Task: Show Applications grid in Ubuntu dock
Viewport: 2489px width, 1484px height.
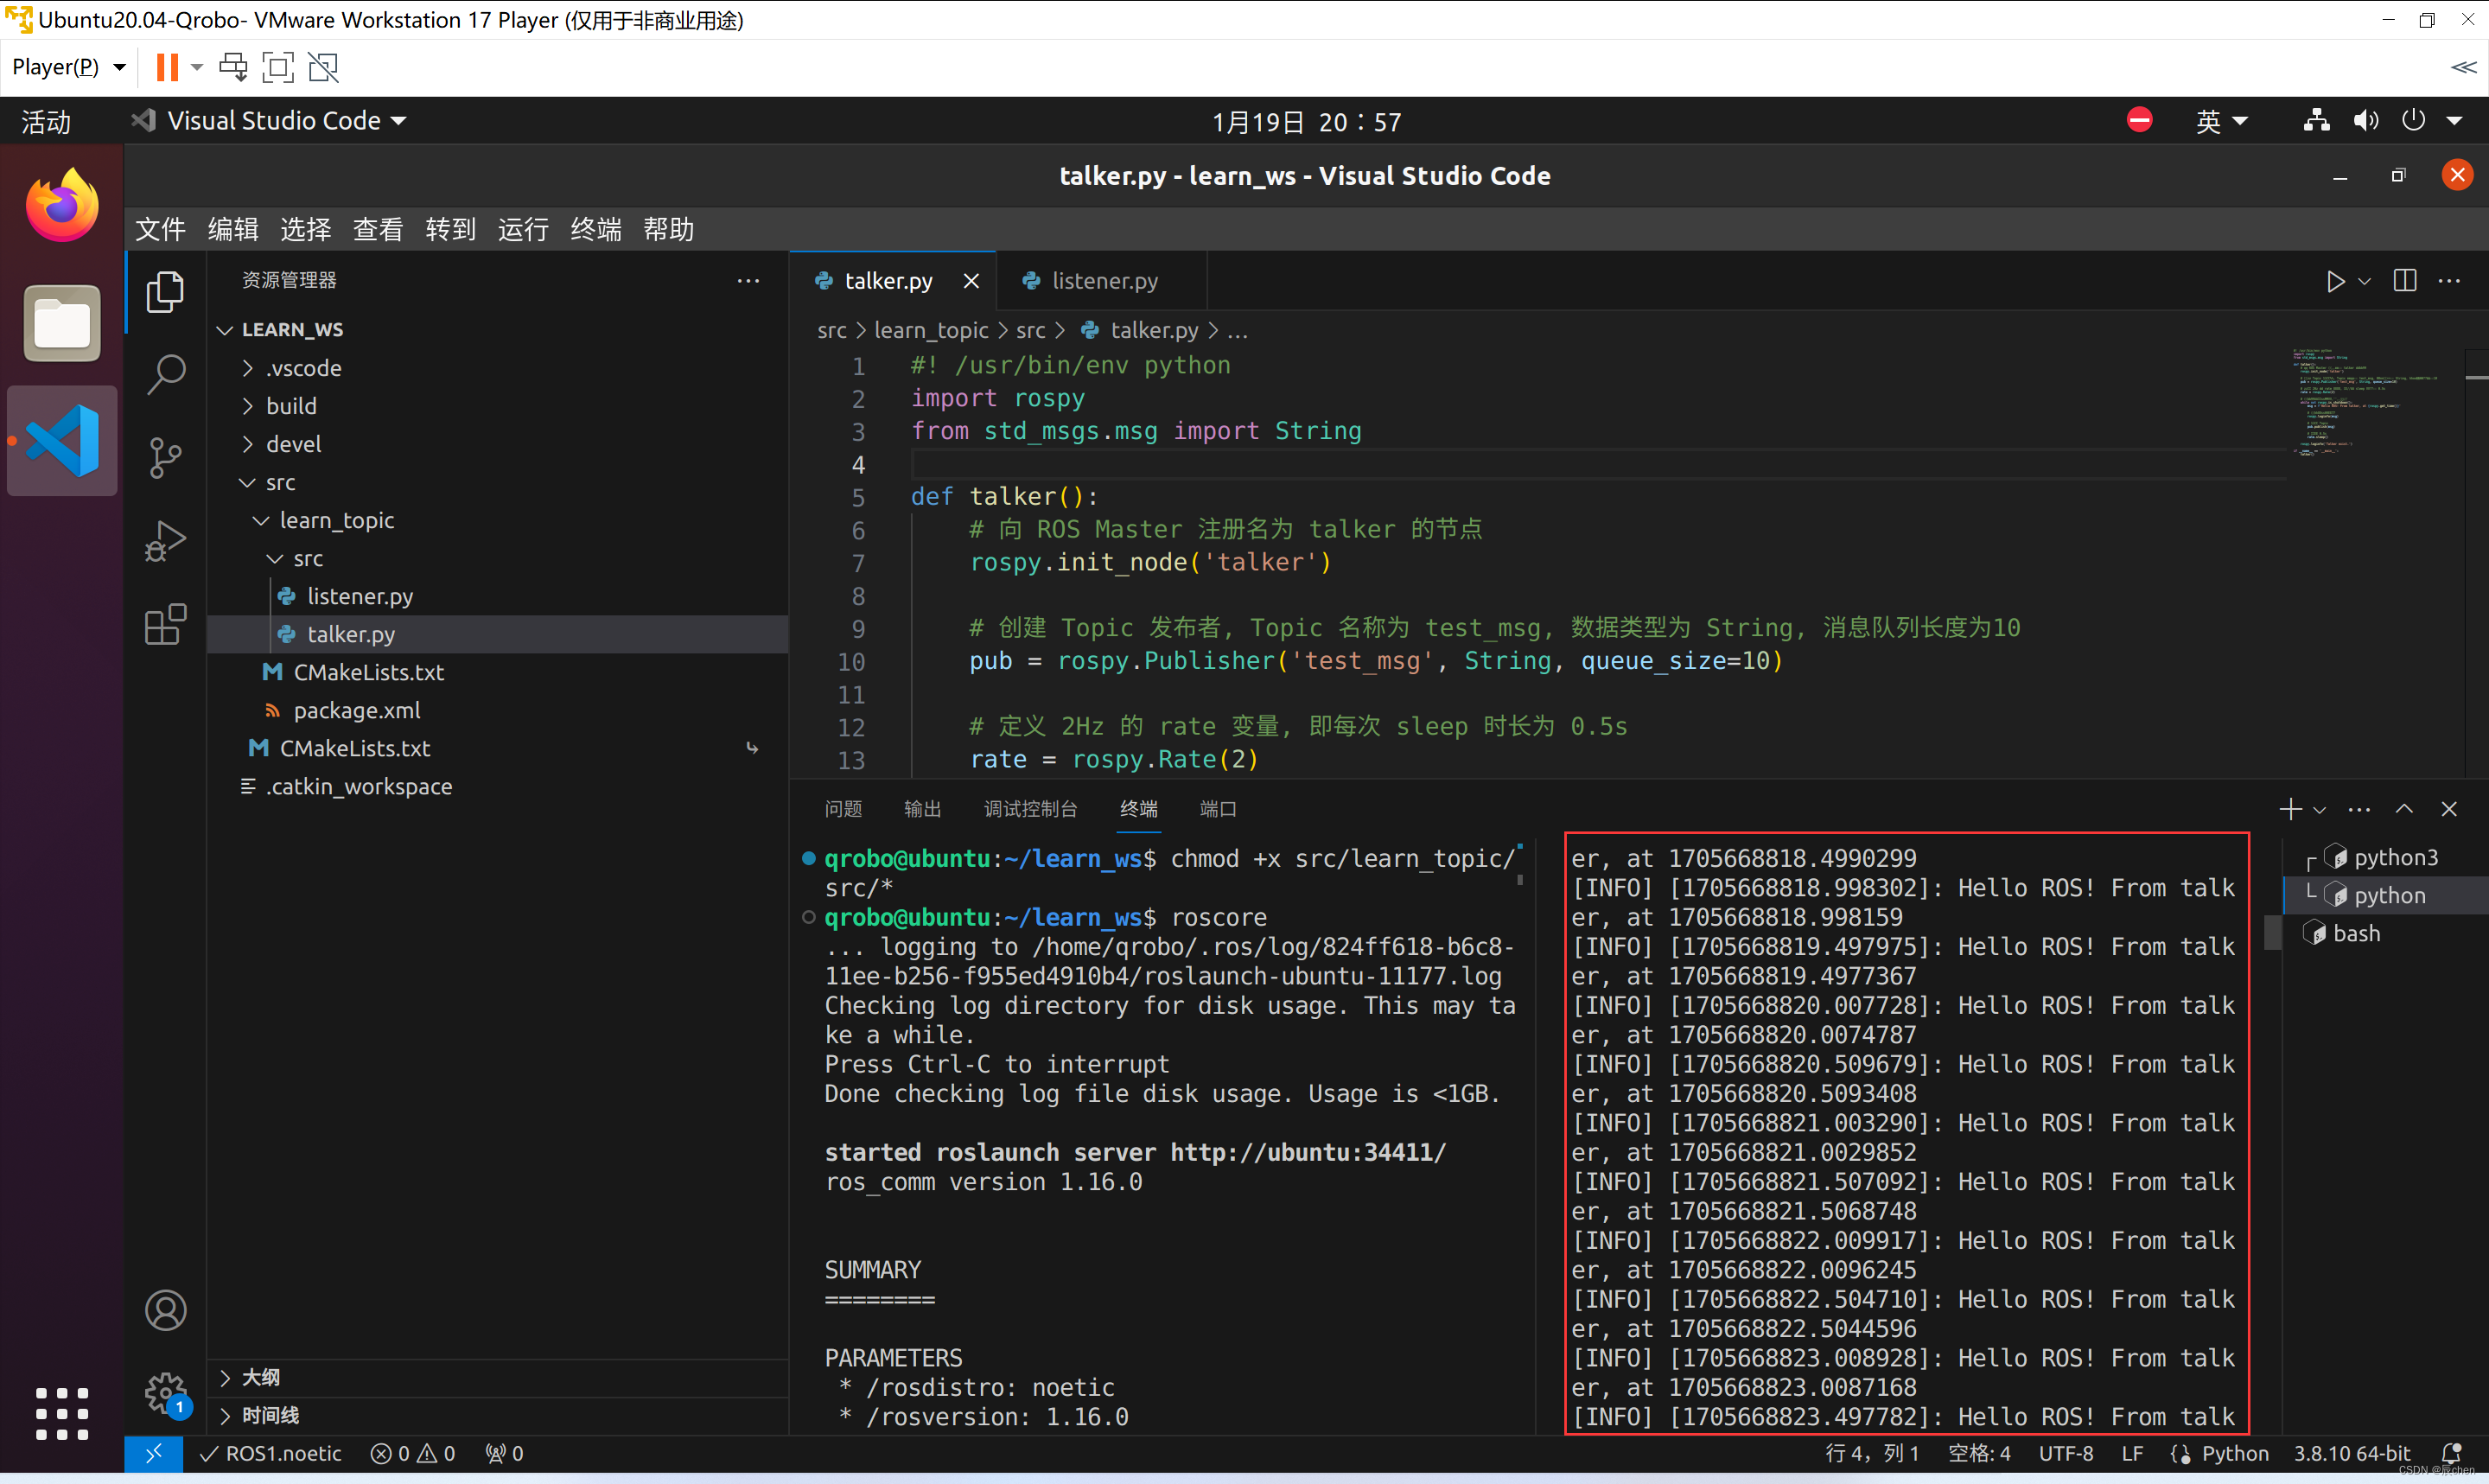Action: pos(62,1413)
